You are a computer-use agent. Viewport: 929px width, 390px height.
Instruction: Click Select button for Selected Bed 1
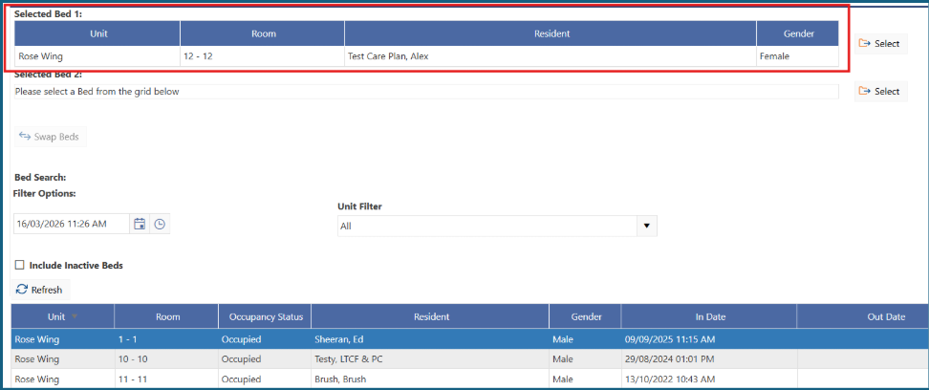[880, 43]
